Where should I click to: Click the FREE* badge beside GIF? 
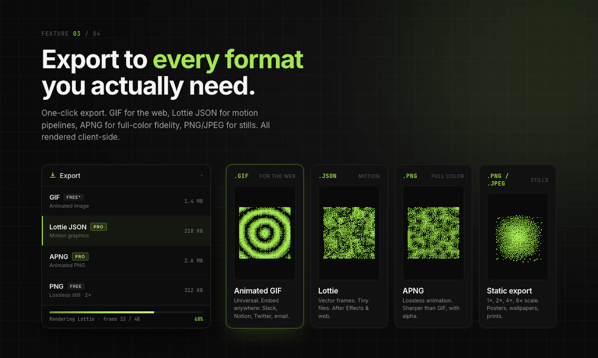[73, 197]
